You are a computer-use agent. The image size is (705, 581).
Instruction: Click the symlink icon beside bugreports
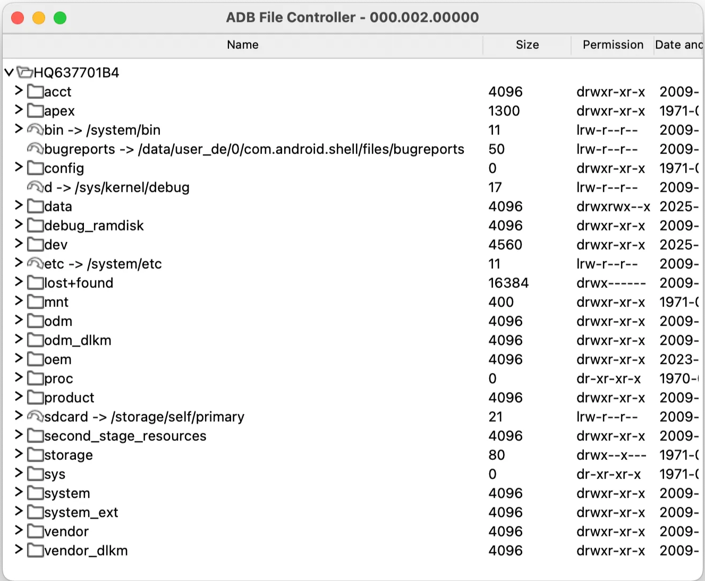(x=36, y=149)
